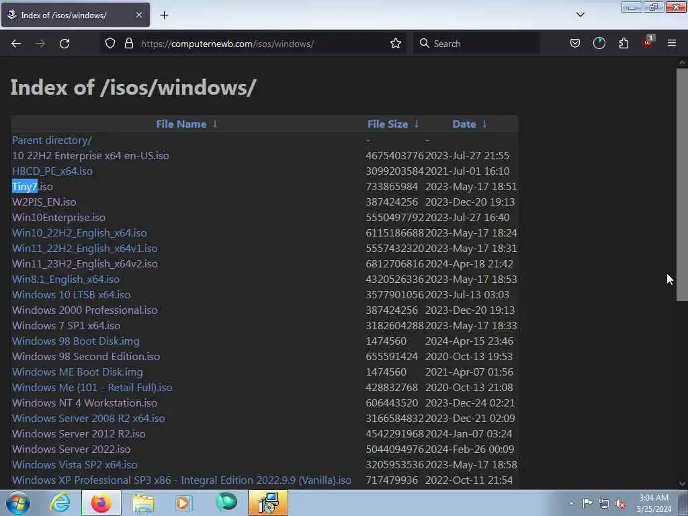Sort by Date column header
This screenshot has width=688, height=516.
click(464, 124)
